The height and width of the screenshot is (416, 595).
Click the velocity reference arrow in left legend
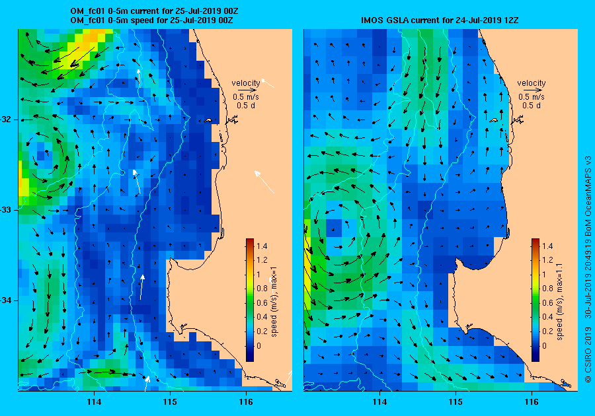pyautogui.click(x=247, y=90)
